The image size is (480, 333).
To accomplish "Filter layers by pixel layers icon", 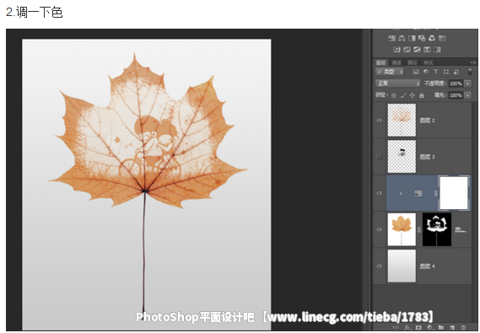I will [415, 72].
